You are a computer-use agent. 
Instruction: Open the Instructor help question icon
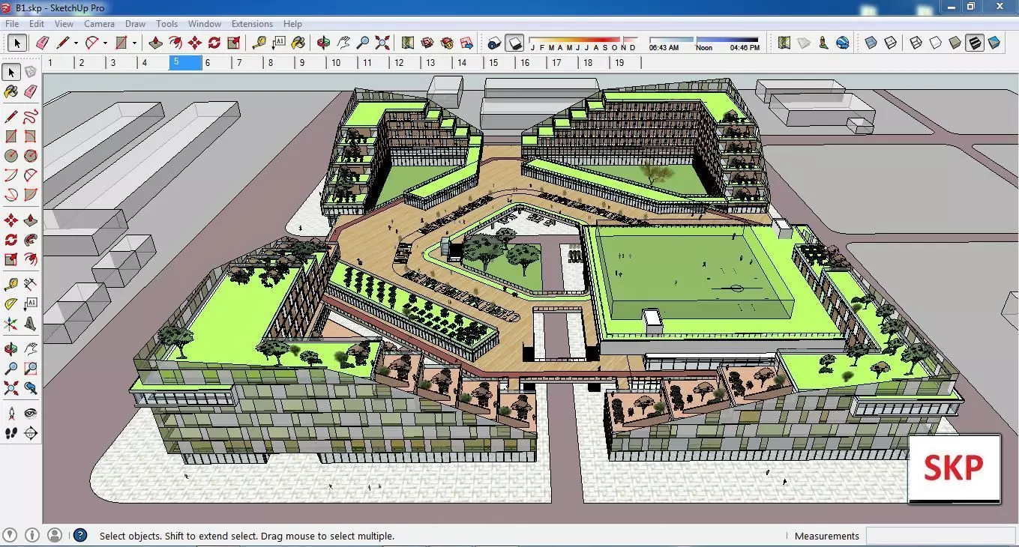(x=80, y=536)
